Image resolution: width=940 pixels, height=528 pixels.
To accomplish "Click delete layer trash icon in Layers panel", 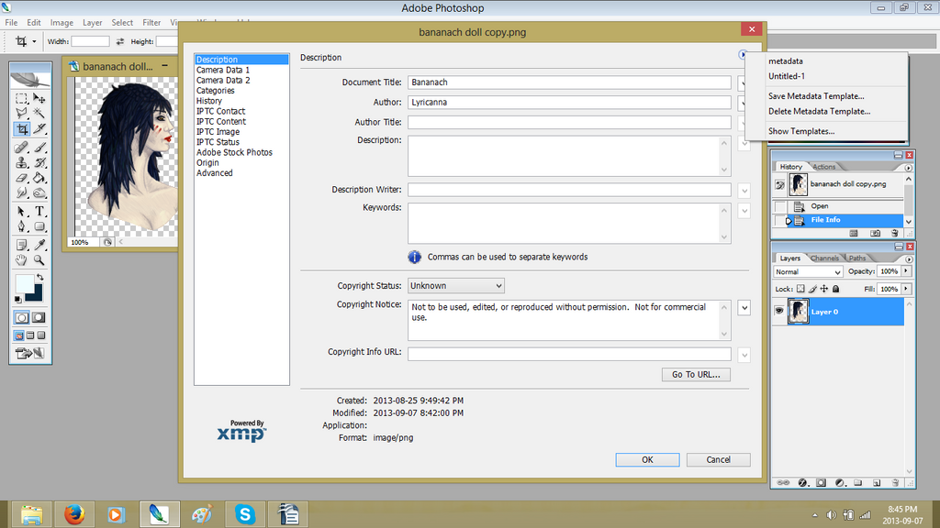I will coord(895,482).
